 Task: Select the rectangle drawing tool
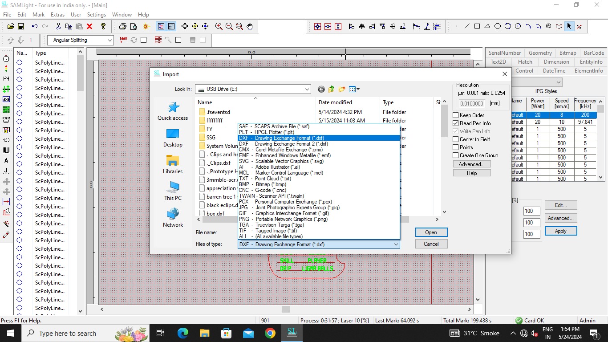tap(477, 26)
